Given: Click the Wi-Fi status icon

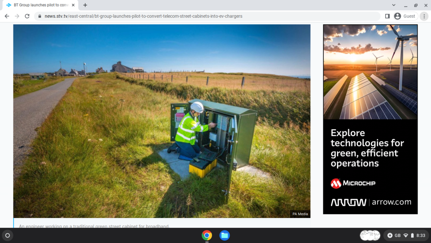Looking at the screenshot, I should (x=406, y=235).
